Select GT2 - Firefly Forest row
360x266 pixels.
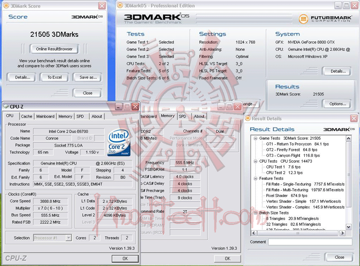(x=292, y=150)
